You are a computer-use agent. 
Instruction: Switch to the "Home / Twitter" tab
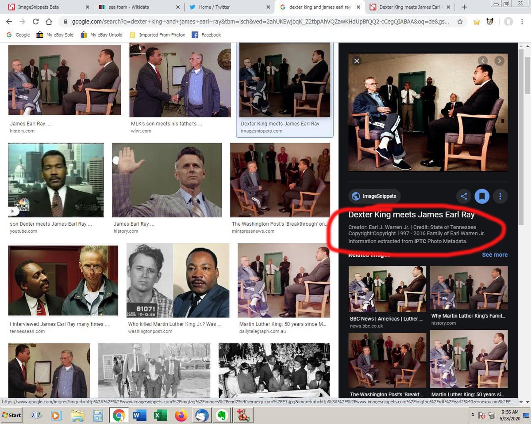click(215, 7)
